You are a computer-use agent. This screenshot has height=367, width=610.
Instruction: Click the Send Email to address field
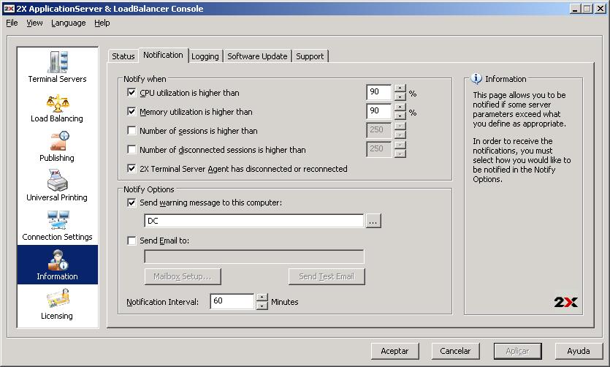tap(254, 257)
